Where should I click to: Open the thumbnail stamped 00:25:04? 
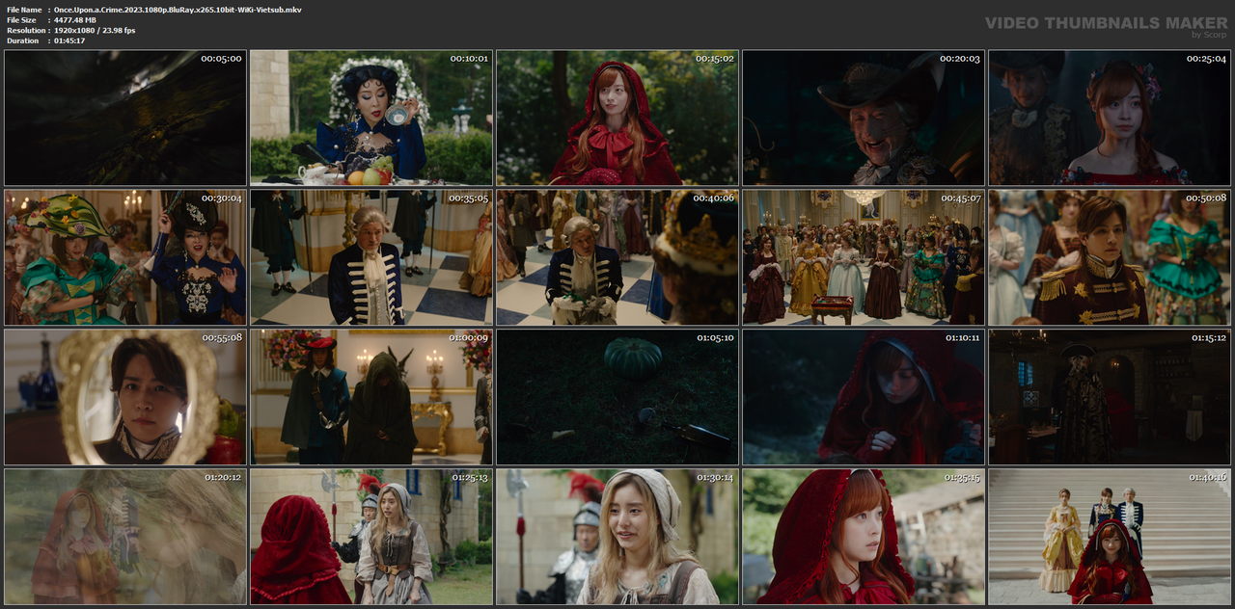click(1110, 118)
